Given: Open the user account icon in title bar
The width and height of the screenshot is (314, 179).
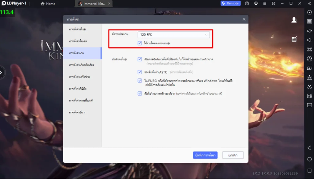Looking at the screenshot, I should (x=256, y=3).
